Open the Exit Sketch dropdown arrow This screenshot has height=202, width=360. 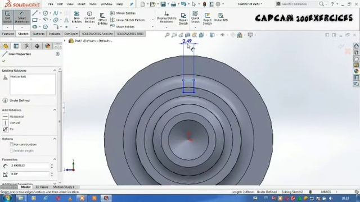click(x=7, y=27)
